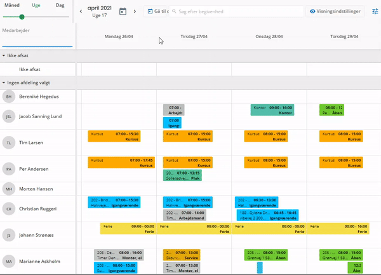The height and width of the screenshot is (275, 381).
Task: Open the filter settings icon at top right
Action: click(x=375, y=11)
